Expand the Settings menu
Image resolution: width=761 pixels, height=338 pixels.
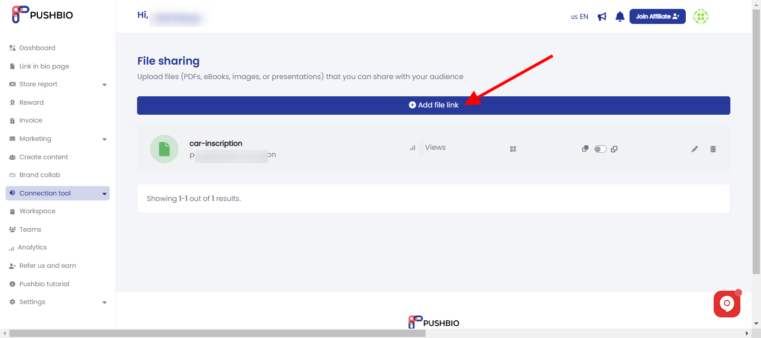coord(57,302)
